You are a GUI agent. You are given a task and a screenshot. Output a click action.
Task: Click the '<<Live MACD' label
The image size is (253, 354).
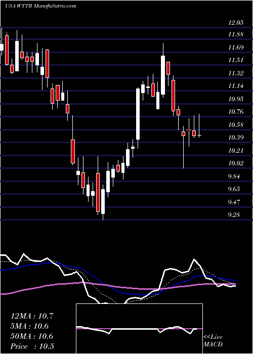213,341
